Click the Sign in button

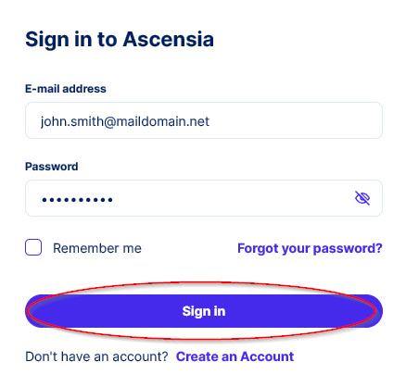[x=204, y=311]
